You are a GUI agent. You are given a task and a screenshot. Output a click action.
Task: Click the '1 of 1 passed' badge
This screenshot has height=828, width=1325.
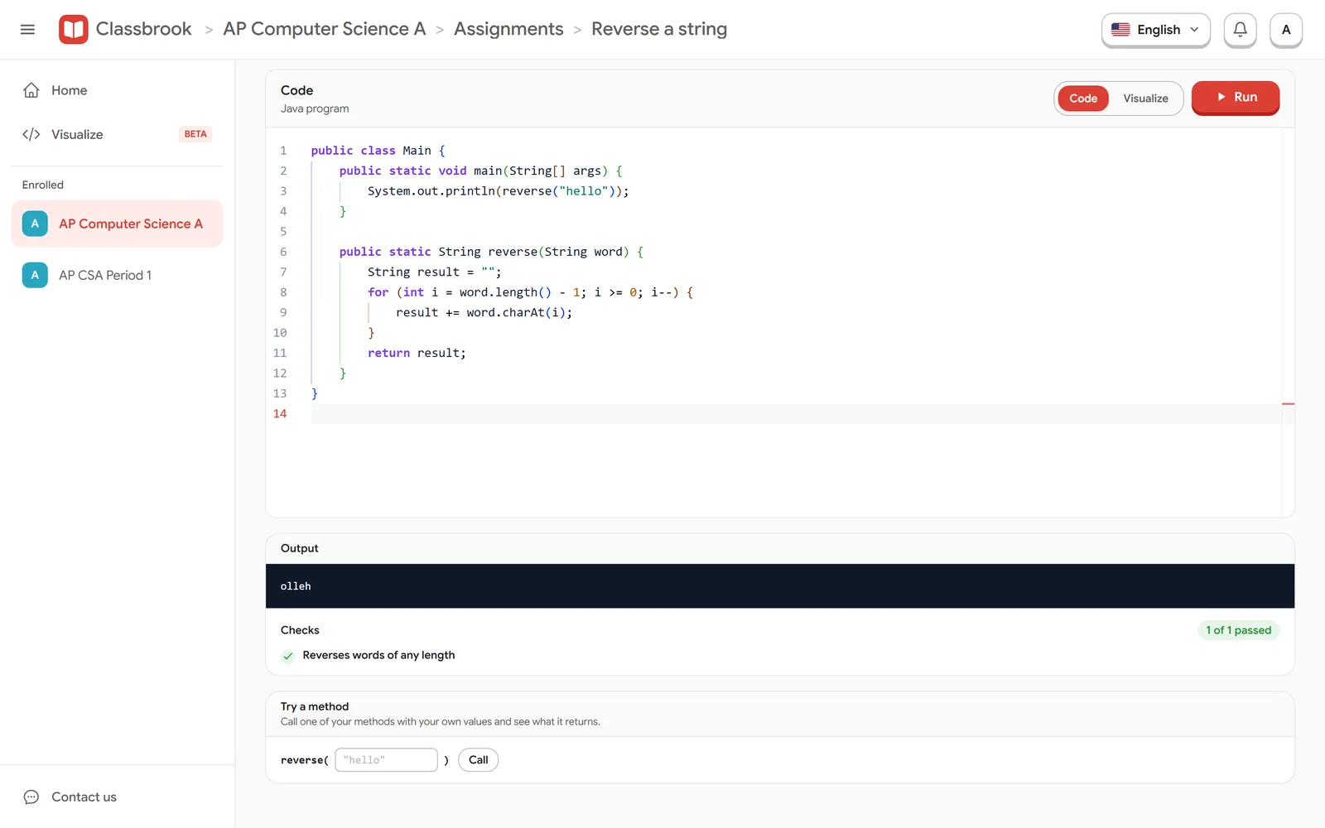click(x=1239, y=630)
